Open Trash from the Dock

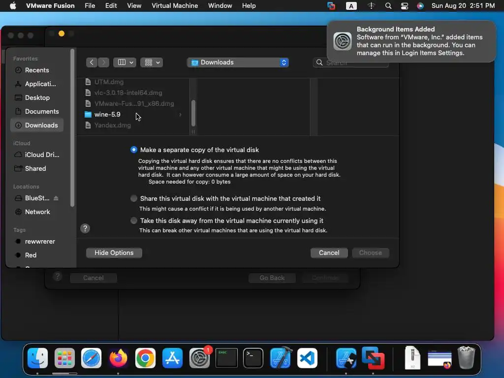click(466, 357)
